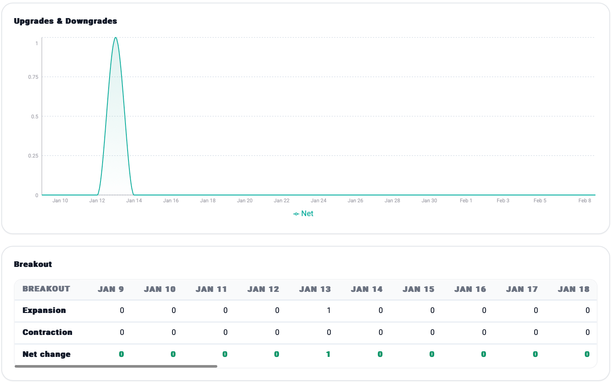614x384 pixels.
Task: Select the Expansion row label
Action: (44, 310)
